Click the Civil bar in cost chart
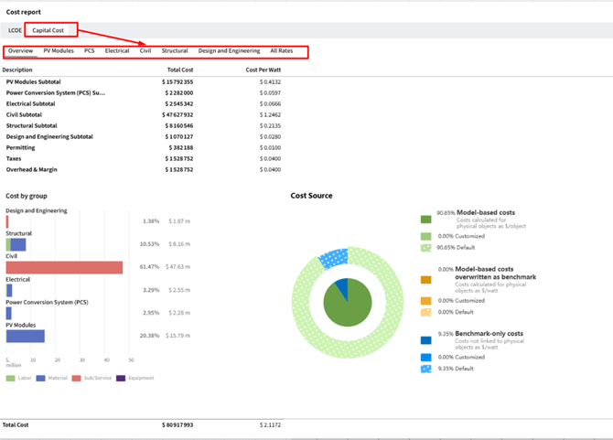This screenshot has height=440, width=613. [64, 267]
